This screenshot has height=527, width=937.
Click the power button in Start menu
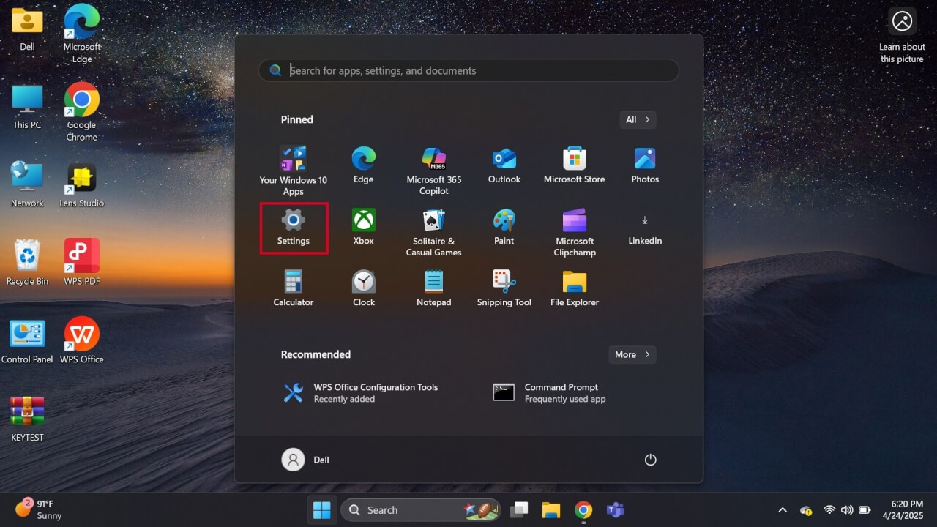pos(650,460)
